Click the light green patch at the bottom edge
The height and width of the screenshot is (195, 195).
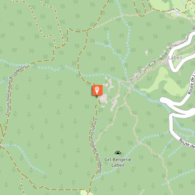86,193
